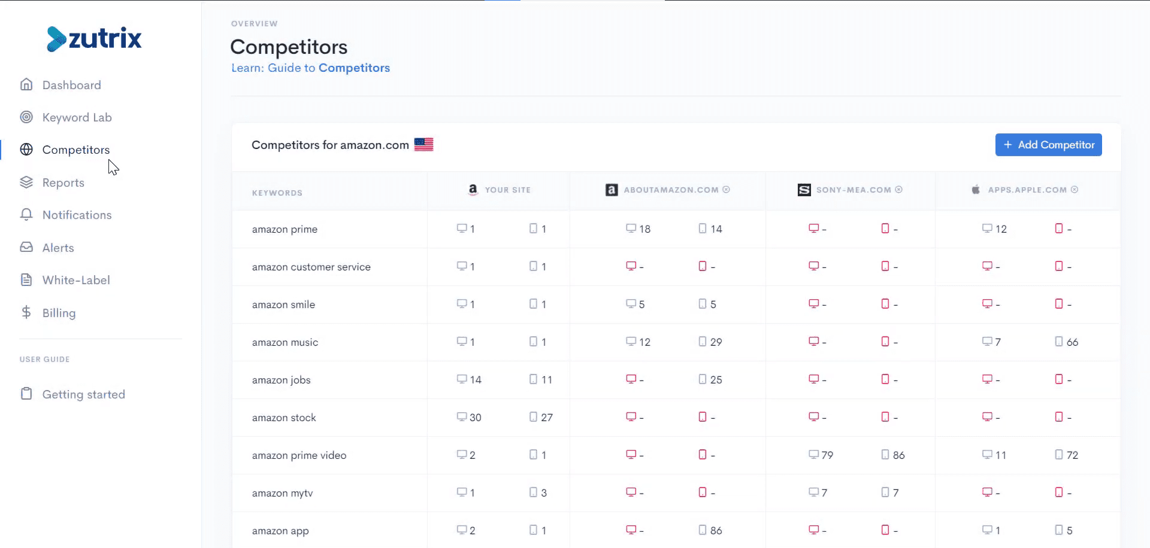Click the Billing dollar icon

[x=26, y=312]
